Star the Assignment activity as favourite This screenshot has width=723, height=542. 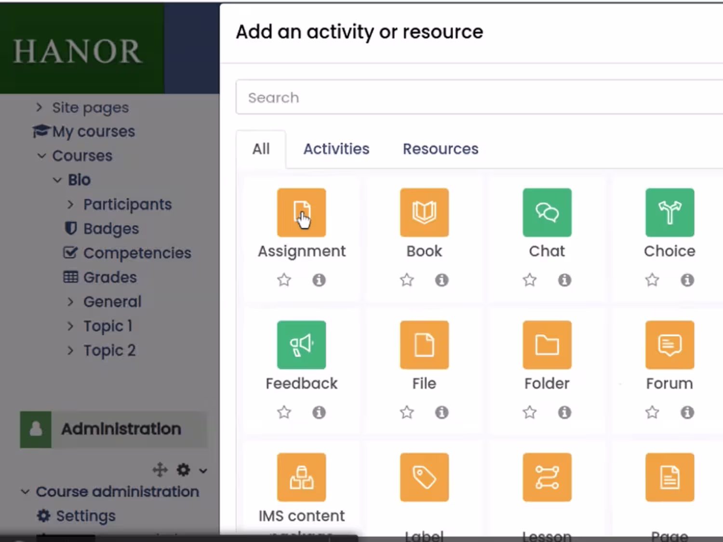point(284,280)
